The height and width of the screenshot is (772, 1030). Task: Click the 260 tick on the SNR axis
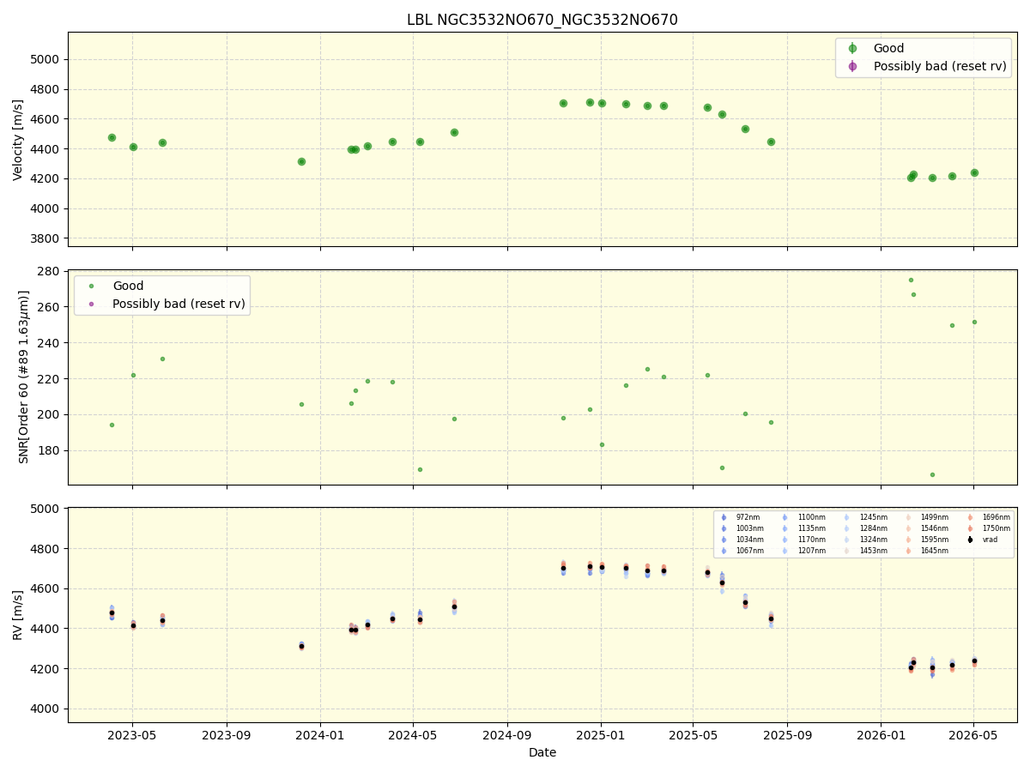pos(50,307)
